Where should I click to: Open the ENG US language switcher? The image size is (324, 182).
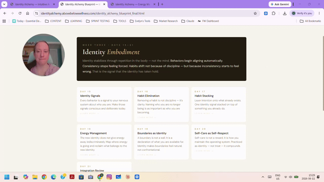[x=278, y=177]
